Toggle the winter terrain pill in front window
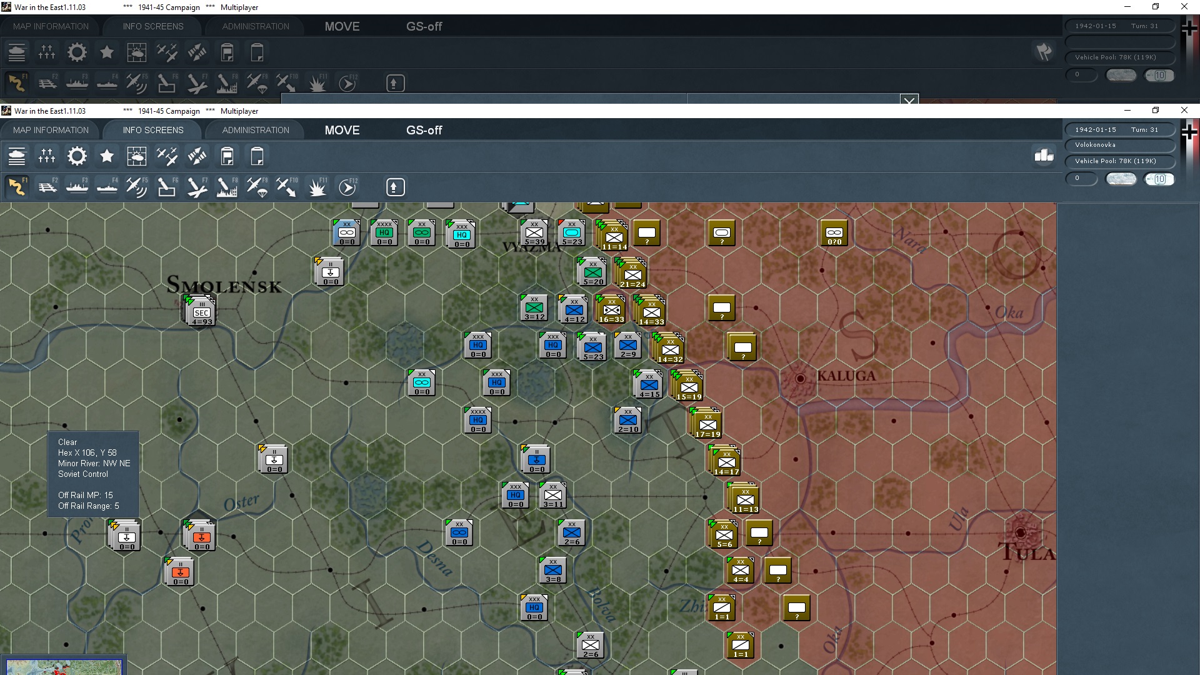 [x=1121, y=179]
